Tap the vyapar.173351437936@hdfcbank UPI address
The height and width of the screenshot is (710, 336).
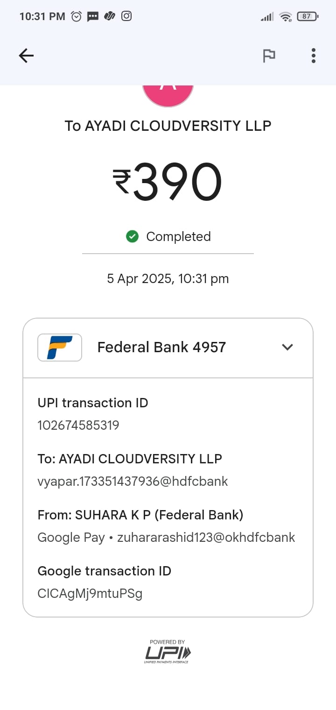(133, 481)
